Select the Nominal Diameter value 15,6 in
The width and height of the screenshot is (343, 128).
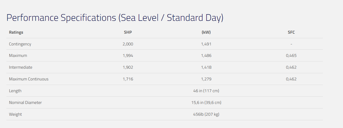pos(206,103)
